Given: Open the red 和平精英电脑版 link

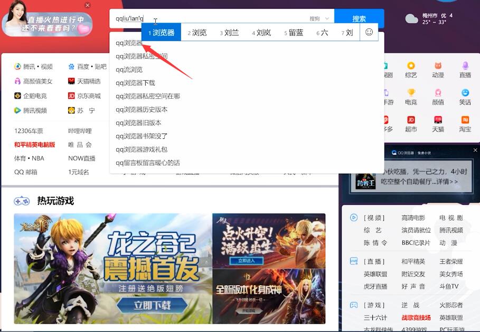Looking at the screenshot, I should (x=35, y=145).
